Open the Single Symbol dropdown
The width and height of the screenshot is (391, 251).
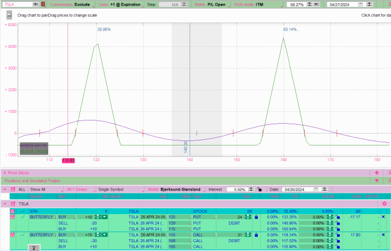(x=121, y=190)
